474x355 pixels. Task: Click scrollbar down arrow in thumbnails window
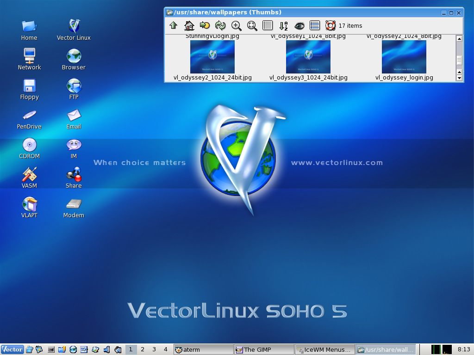(x=459, y=78)
